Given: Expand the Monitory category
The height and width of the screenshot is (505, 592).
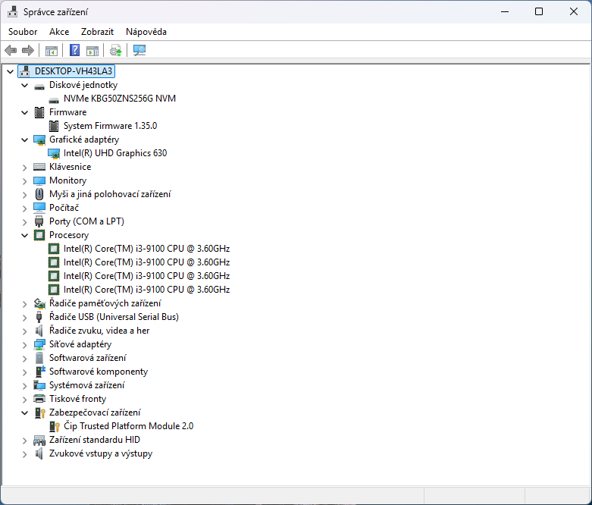Looking at the screenshot, I should click(24, 181).
